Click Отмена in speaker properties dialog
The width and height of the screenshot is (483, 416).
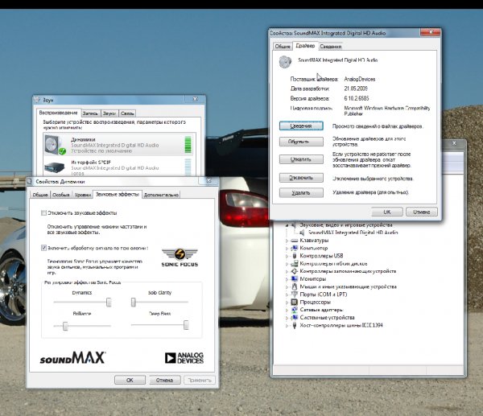coord(164,380)
